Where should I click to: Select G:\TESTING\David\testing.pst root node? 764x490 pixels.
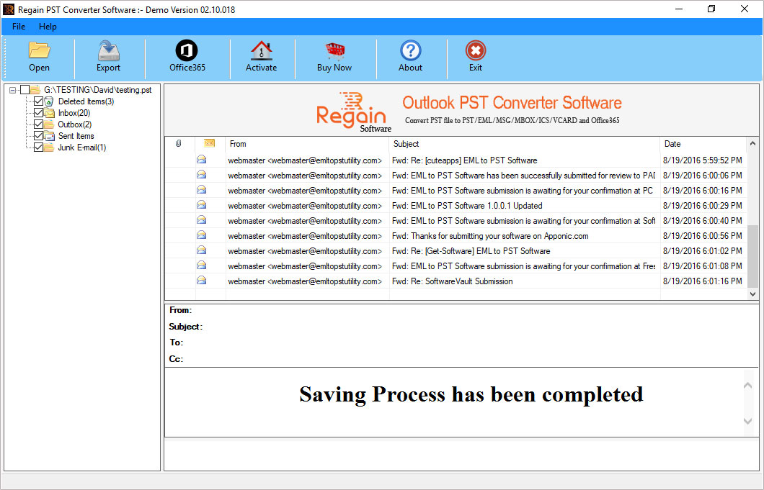[98, 89]
